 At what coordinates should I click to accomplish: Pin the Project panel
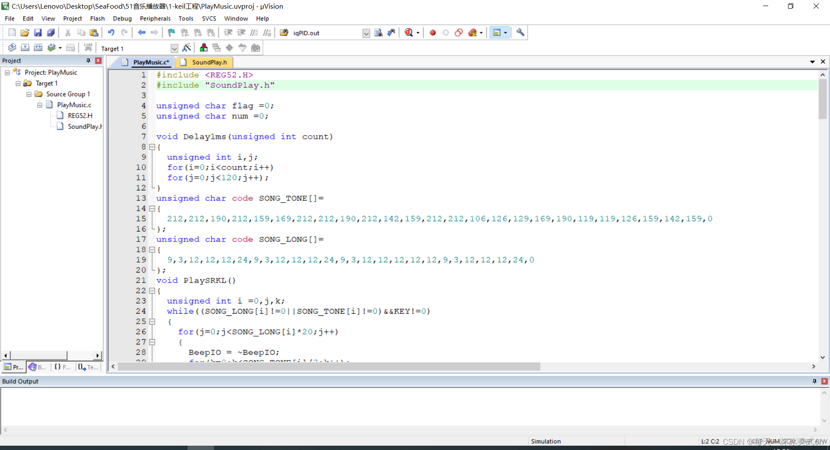[89, 61]
